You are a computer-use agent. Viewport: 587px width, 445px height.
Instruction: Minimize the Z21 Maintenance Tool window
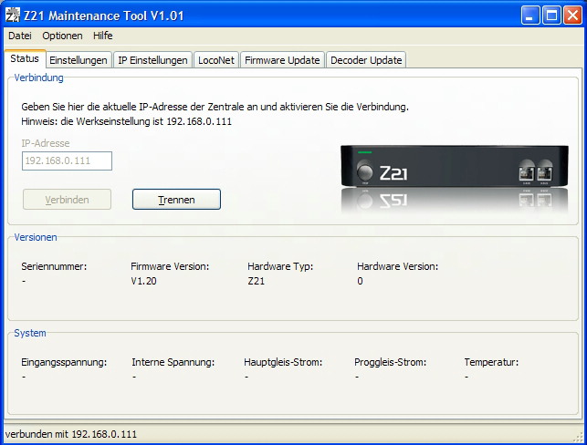(x=530, y=16)
